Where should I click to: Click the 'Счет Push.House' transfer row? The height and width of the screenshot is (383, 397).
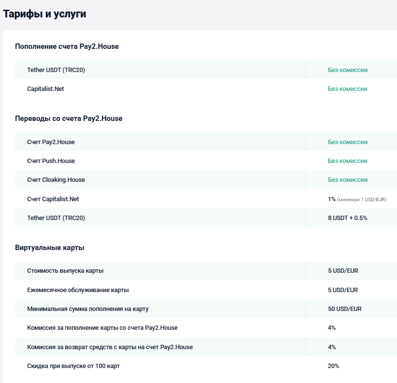(51, 161)
